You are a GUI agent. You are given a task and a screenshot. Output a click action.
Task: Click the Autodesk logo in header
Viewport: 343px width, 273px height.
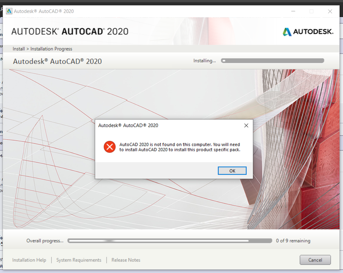click(308, 32)
